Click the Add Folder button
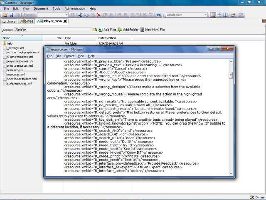 [x=128, y=30]
